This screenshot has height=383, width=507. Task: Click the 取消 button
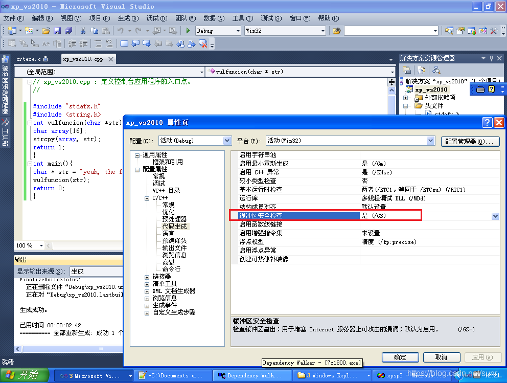click(x=442, y=357)
